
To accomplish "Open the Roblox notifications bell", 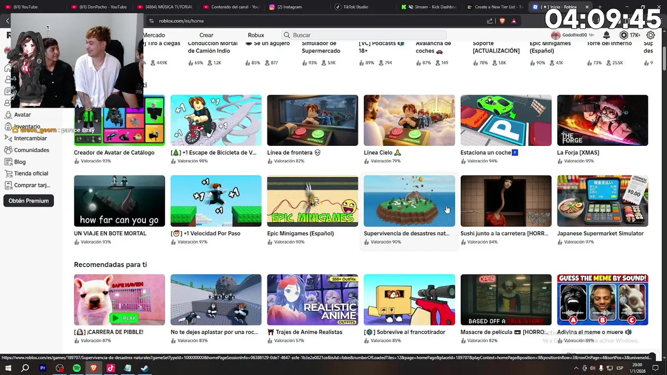I will [x=607, y=35].
